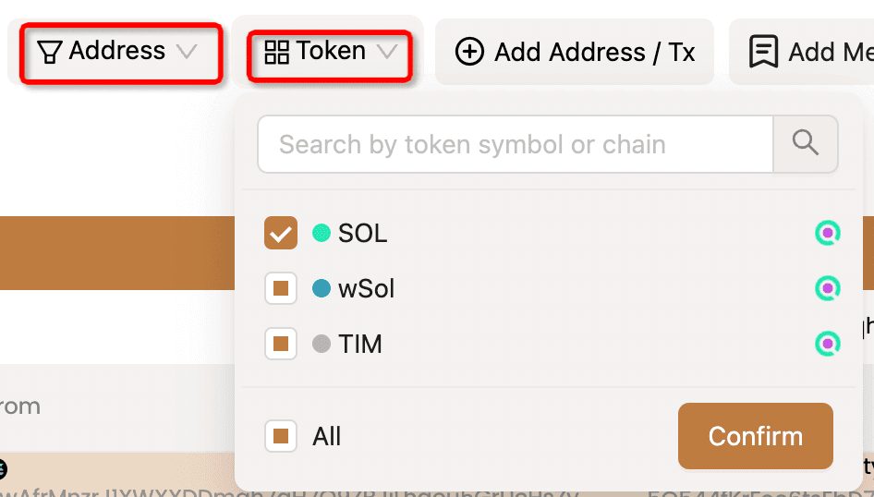Click the green SOL color dot
This screenshot has width=874, height=497.
click(322, 234)
